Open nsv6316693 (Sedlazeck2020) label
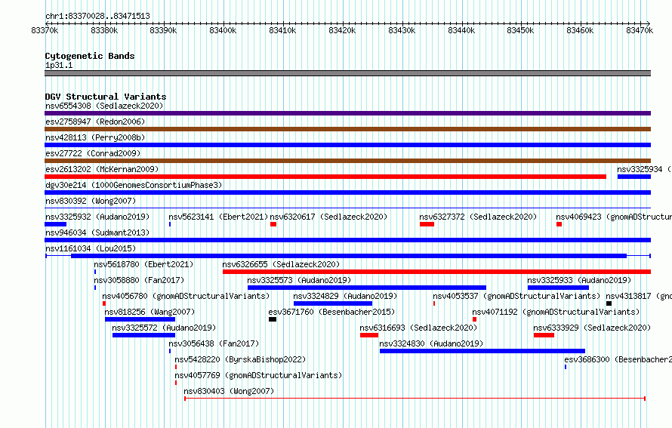The image size is (672, 428). pyautogui.click(x=418, y=328)
